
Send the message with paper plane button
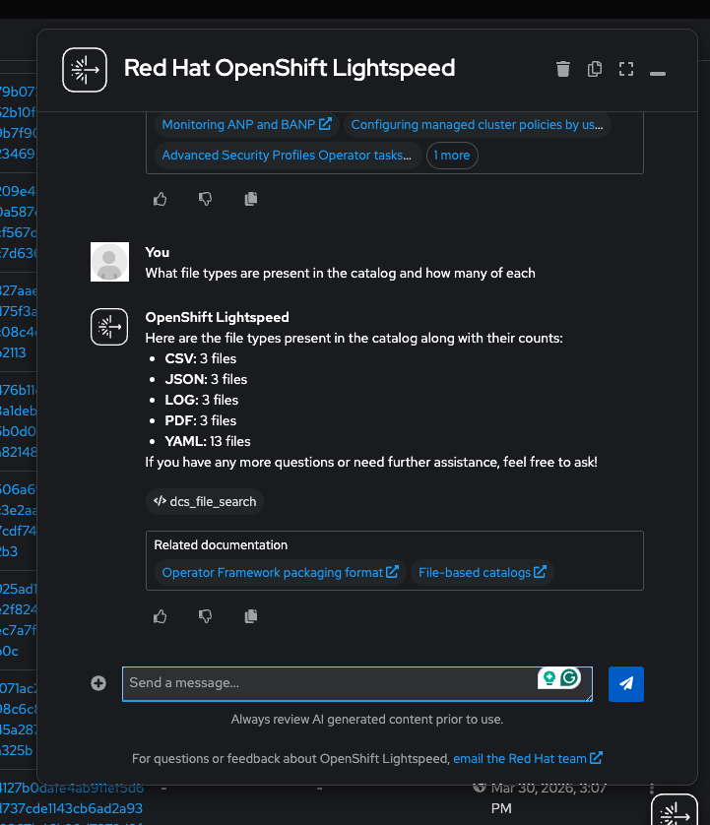pyautogui.click(x=625, y=684)
